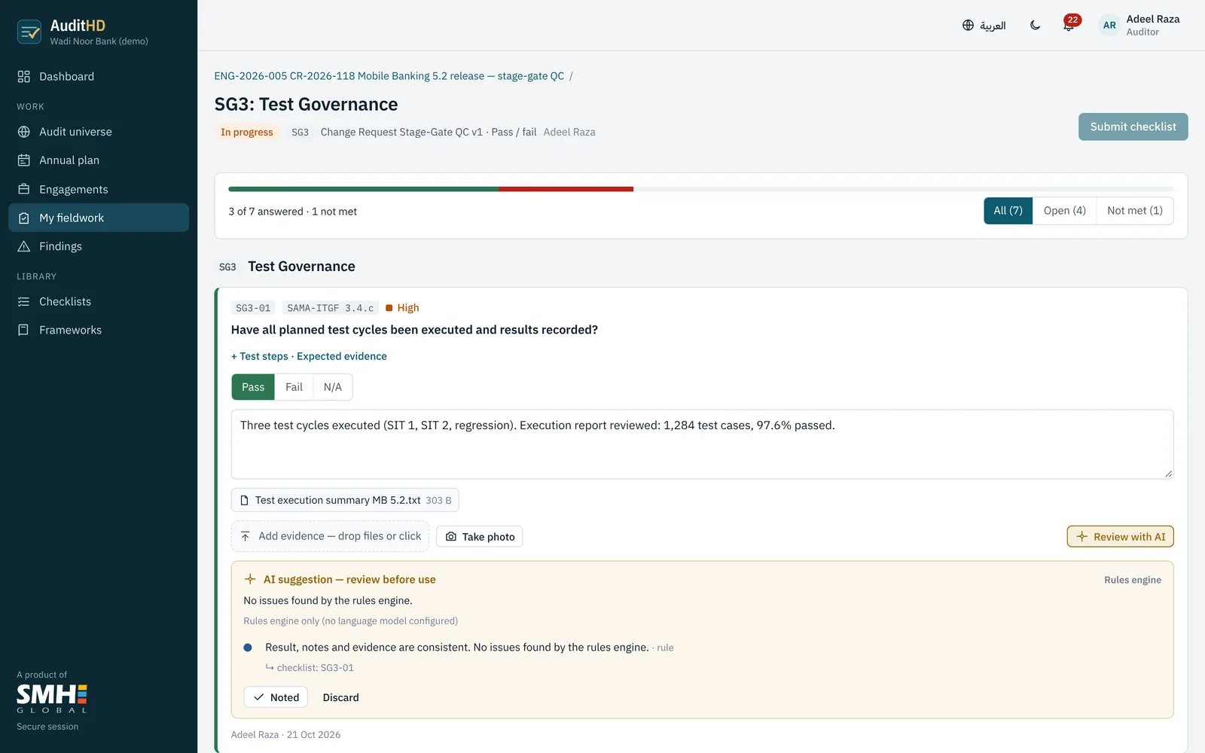
Task: Click the AuditHD logo icon
Action: [x=29, y=32]
